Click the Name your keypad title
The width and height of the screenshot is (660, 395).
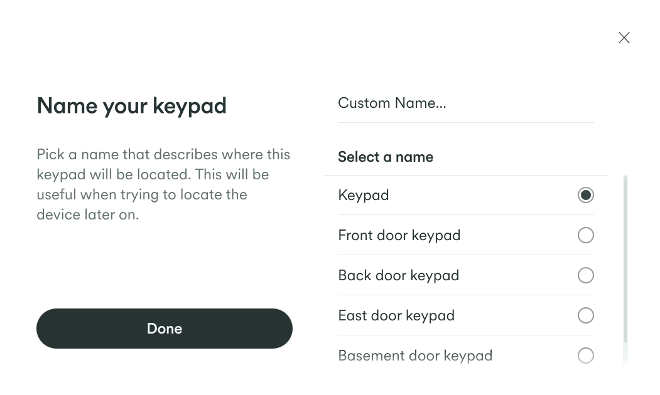[131, 105]
